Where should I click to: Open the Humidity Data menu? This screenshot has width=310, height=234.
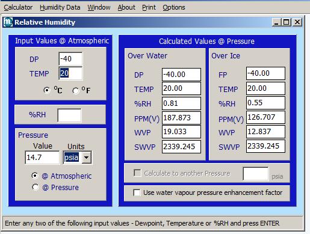[x=60, y=7]
